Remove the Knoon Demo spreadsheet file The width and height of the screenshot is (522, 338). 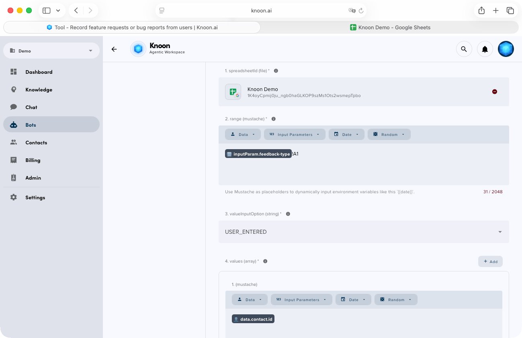[494, 92]
